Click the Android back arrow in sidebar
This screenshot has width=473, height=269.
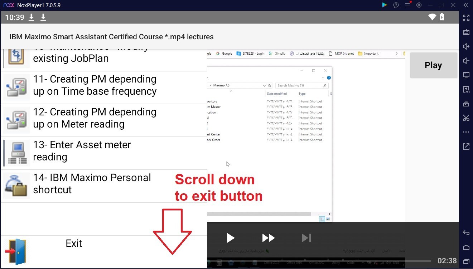[466, 233]
